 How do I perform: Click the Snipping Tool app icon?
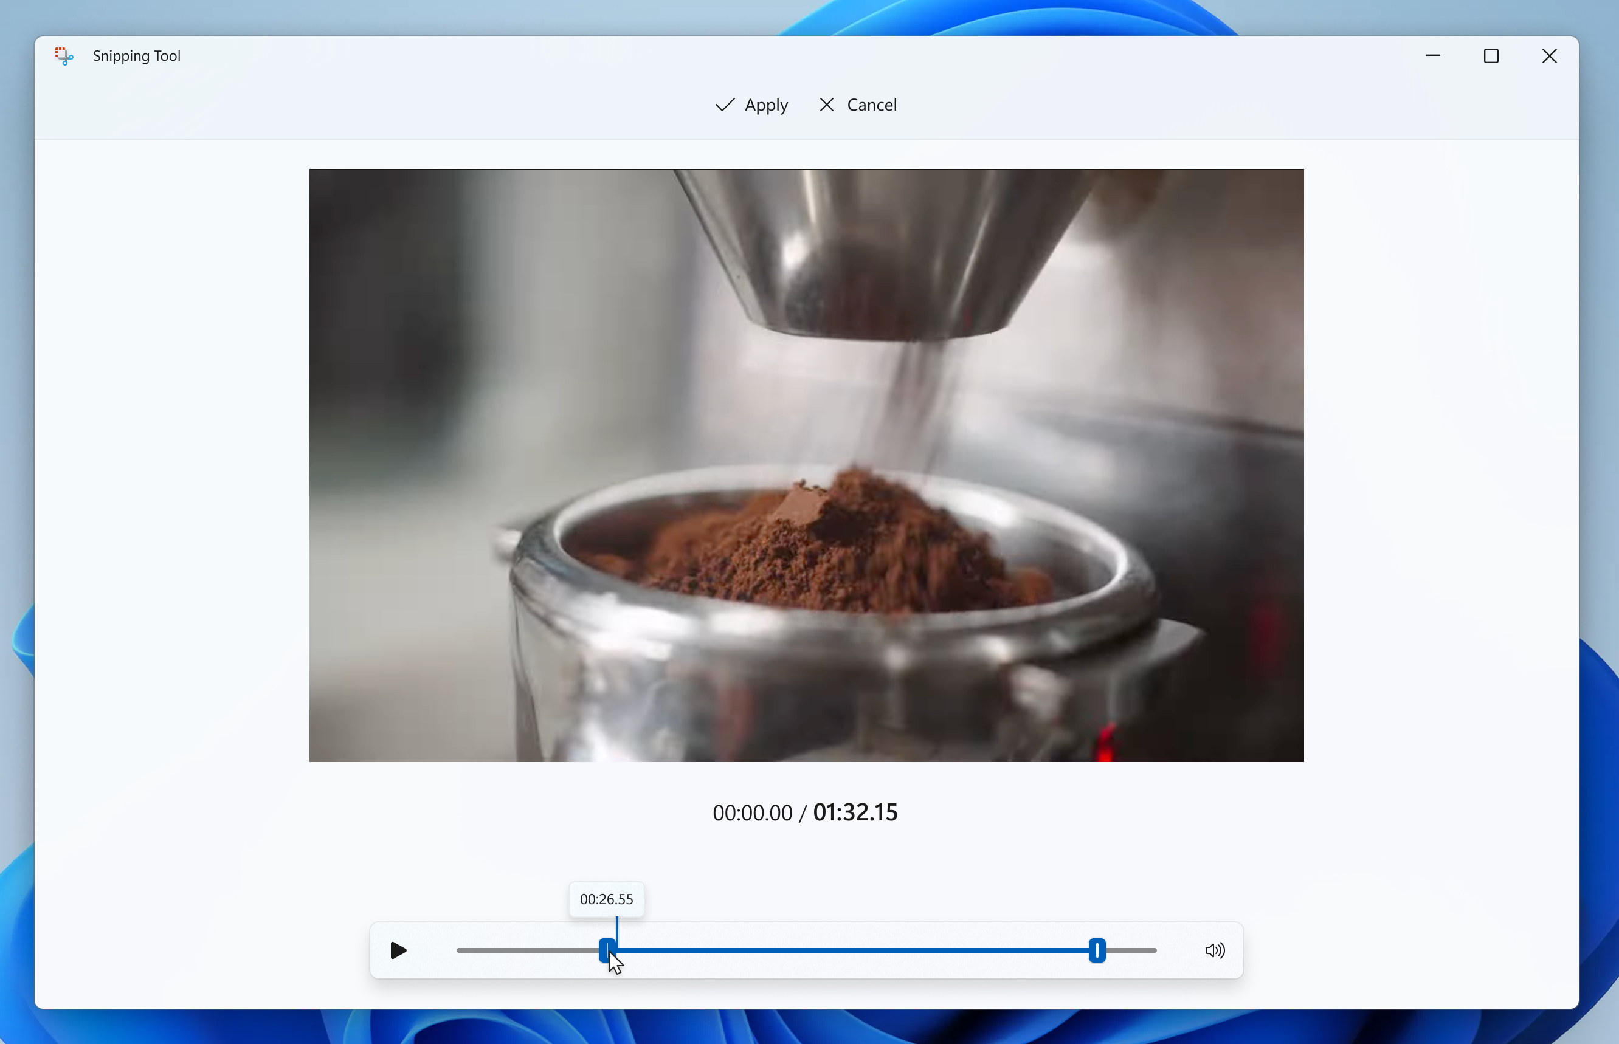tap(64, 55)
